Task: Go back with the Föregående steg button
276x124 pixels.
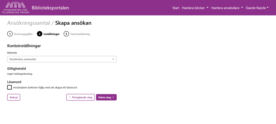Action: [x=81, y=97]
